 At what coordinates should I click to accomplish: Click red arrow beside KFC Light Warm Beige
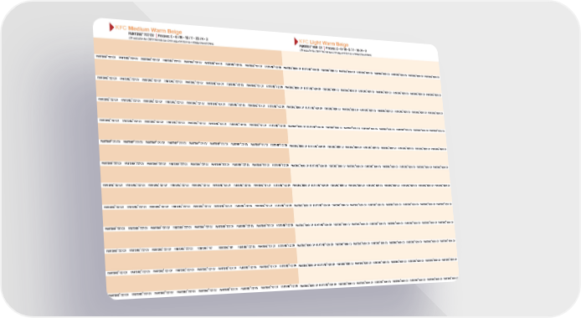click(296, 41)
